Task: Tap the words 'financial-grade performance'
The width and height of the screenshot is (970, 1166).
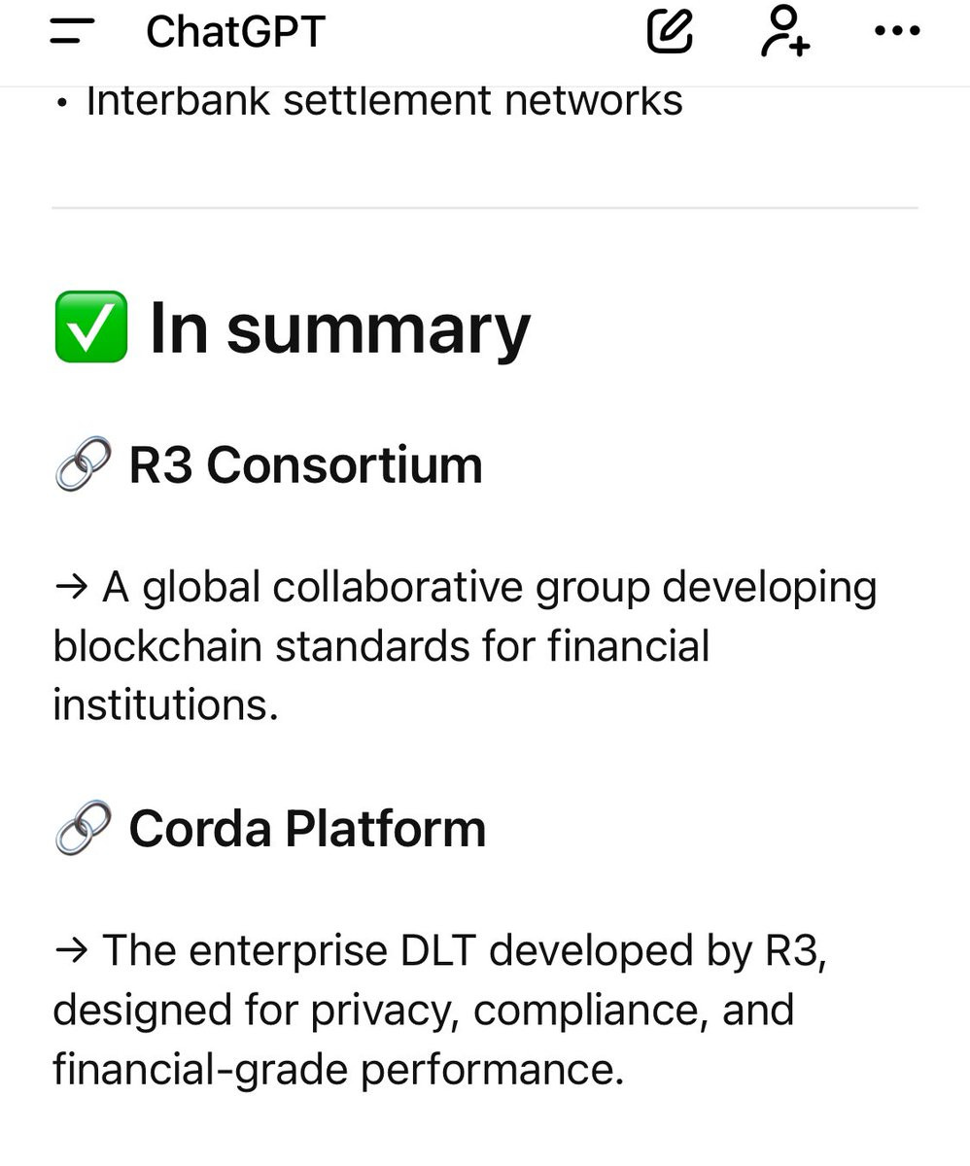Action: coord(337,1070)
